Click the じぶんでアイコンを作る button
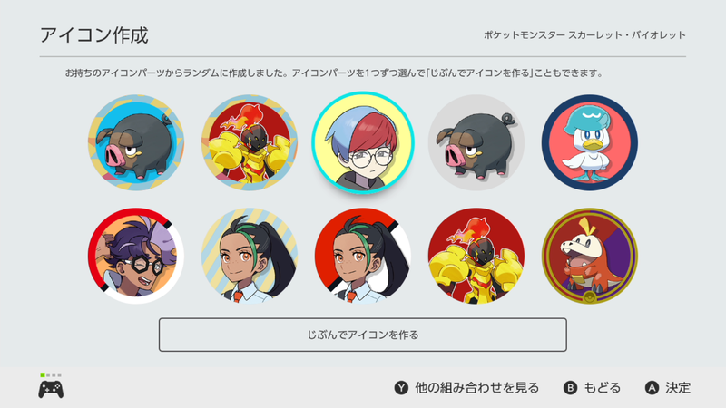 click(x=363, y=335)
